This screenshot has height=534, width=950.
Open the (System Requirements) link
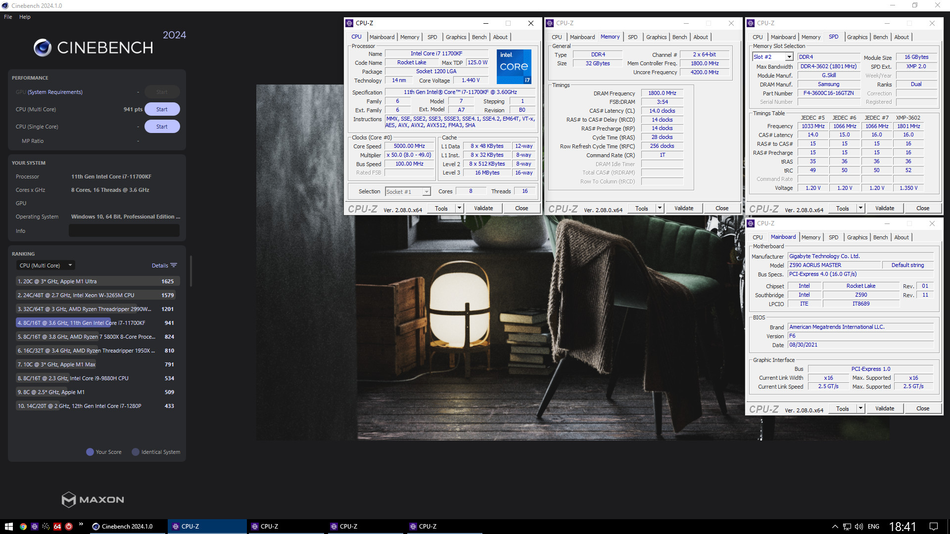[x=55, y=92]
